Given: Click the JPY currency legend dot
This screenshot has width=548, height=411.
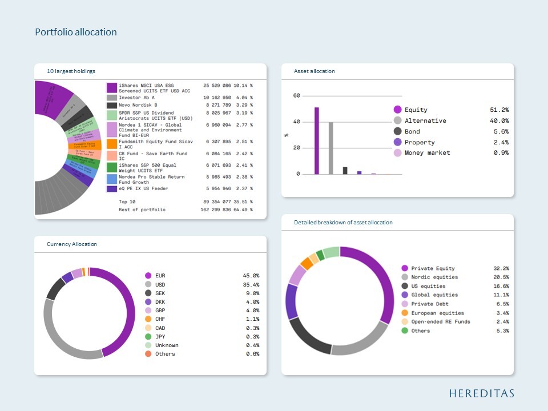Looking at the screenshot, I should coord(148,337).
